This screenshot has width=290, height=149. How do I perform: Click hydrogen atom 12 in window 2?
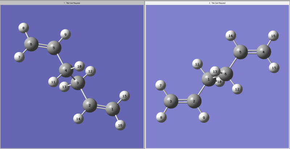click(237, 89)
